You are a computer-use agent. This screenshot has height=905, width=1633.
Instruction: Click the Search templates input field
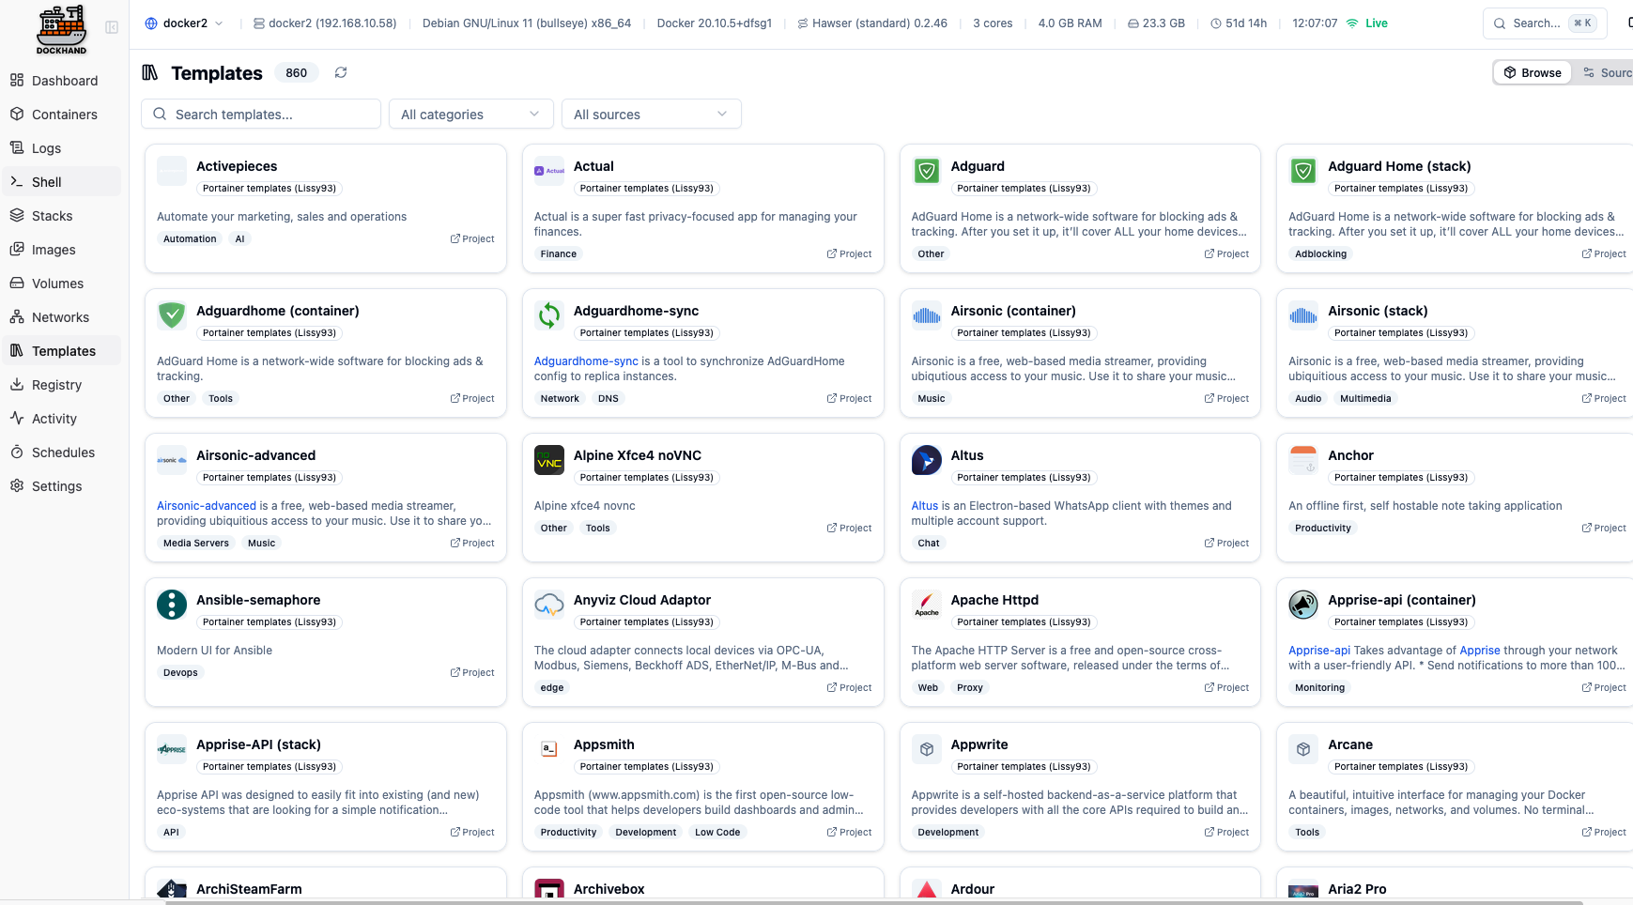[x=261, y=115]
